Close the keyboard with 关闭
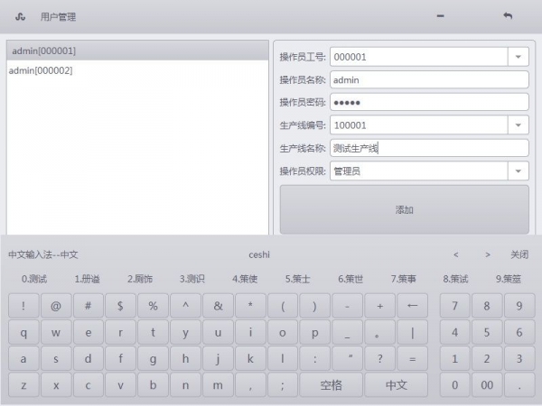 (519, 254)
